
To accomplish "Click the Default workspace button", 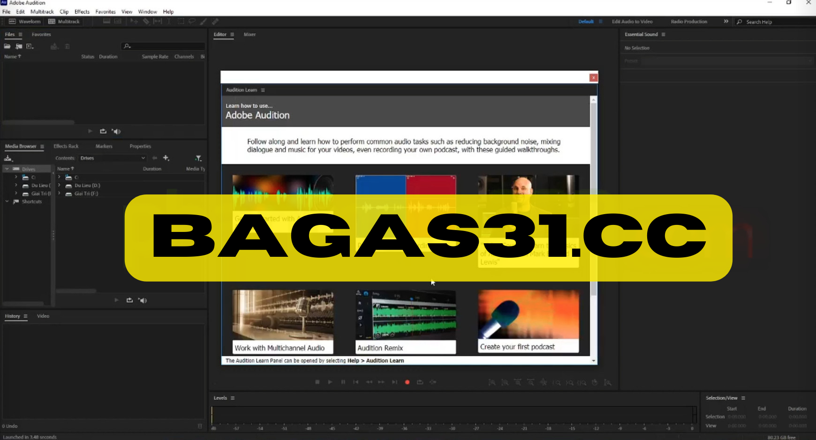I will point(586,21).
